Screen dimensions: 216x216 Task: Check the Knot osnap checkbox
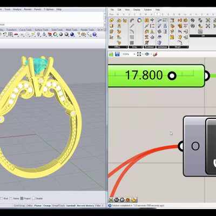[1, 198]
